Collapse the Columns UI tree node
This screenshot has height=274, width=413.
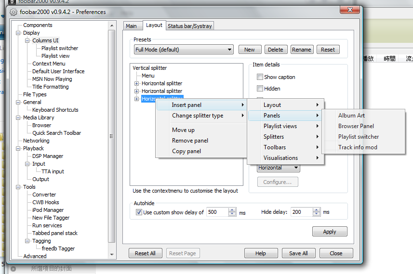tap(27, 40)
